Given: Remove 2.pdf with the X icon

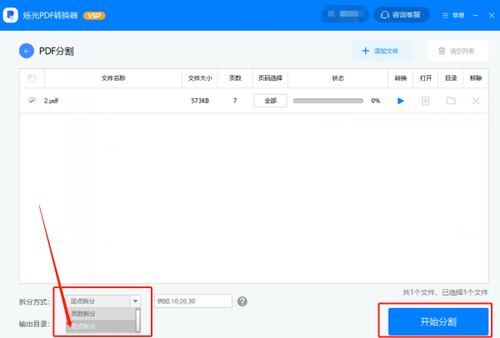Looking at the screenshot, I should click(x=476, y=101).
